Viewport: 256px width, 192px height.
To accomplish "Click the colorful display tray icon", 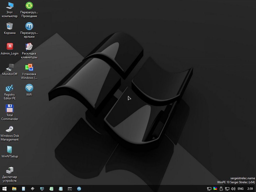I will pyautogui.click(x=215, y=189).
